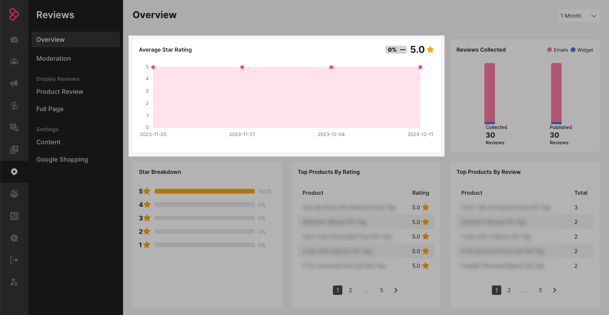Click the 5-star breakdown progress bar

tap(204, 191)
